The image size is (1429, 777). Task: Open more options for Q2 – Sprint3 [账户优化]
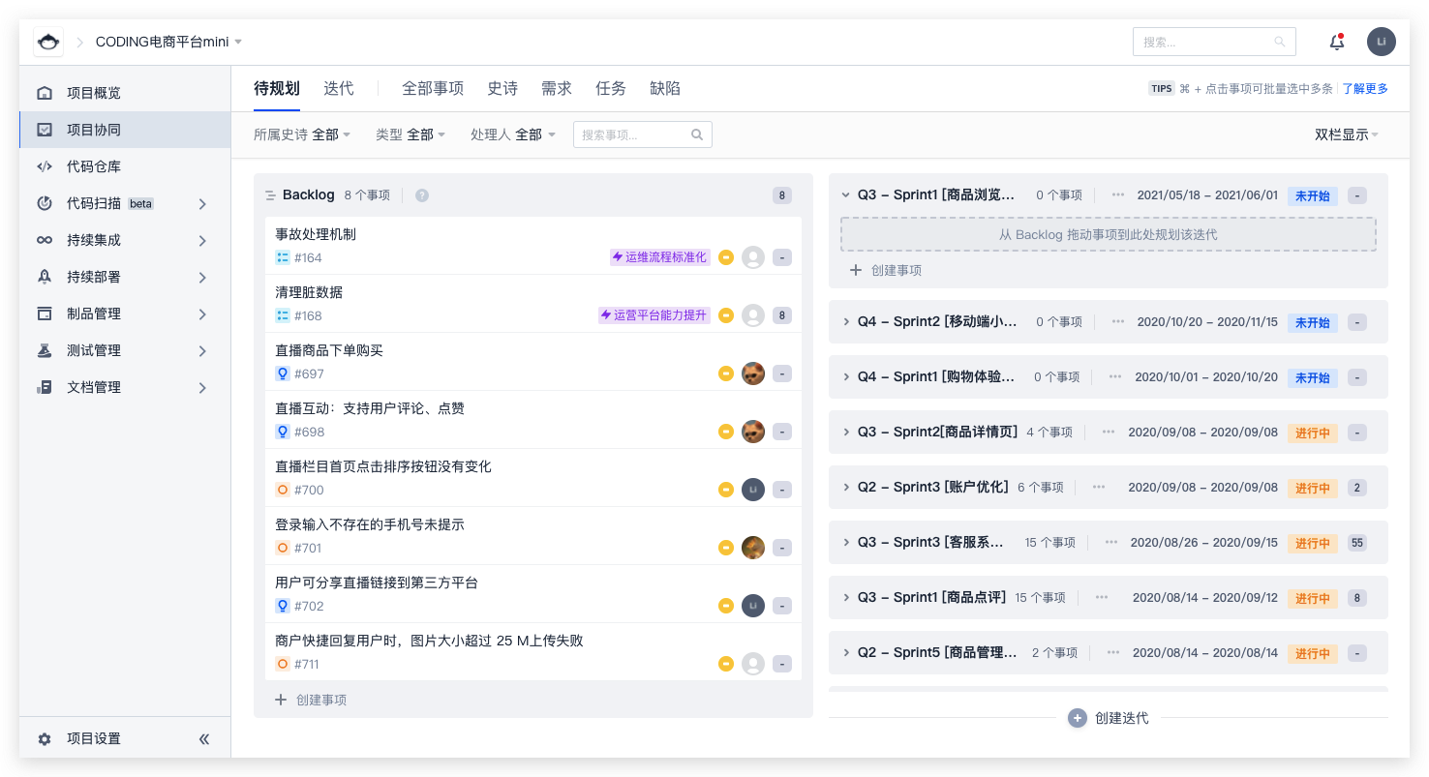pos(1099,487)
